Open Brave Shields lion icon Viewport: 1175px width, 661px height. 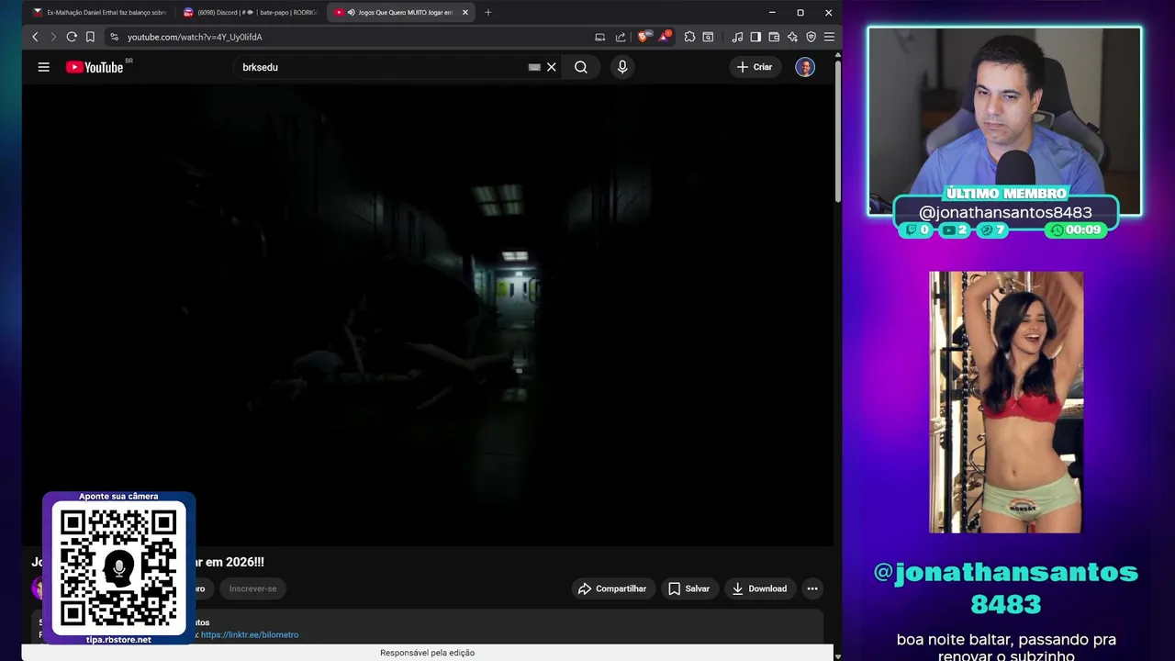click(x=644, y=37)
